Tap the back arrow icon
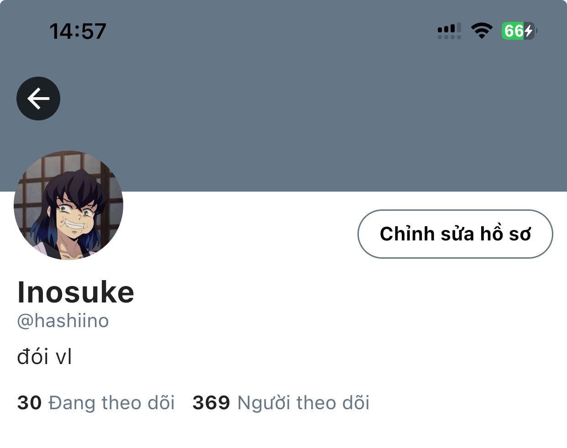567x448 pixels. tap(38, 99)
